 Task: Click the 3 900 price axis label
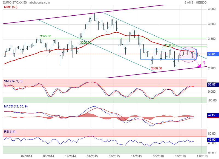(212, 9)
